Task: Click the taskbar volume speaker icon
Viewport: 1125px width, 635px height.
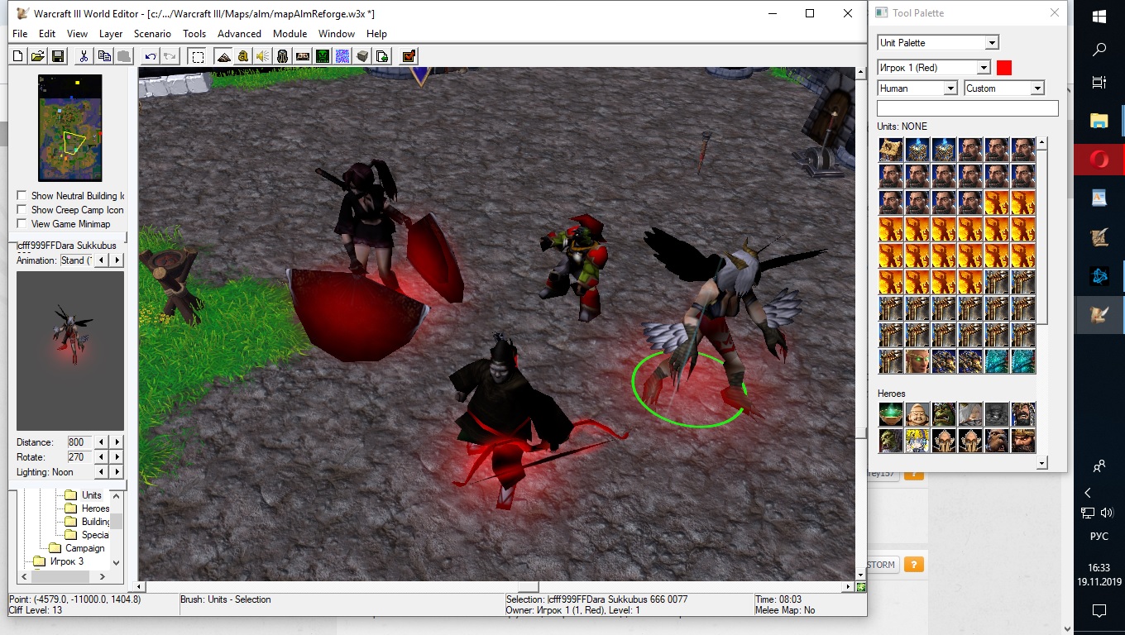Action: [1108, 513]
